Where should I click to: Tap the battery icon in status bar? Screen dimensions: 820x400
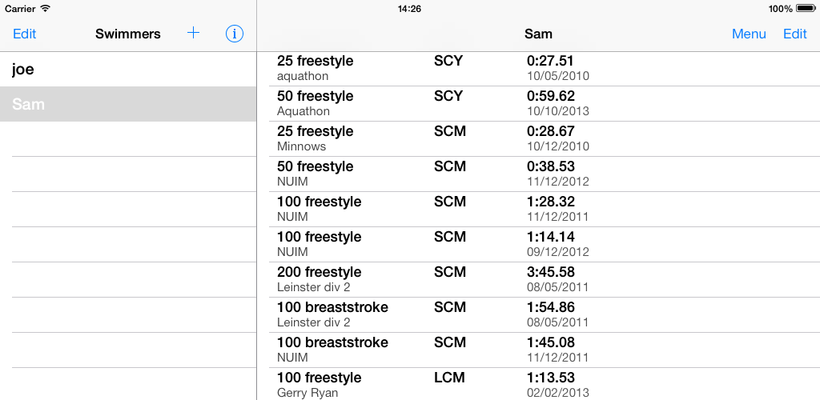point(805,9)
